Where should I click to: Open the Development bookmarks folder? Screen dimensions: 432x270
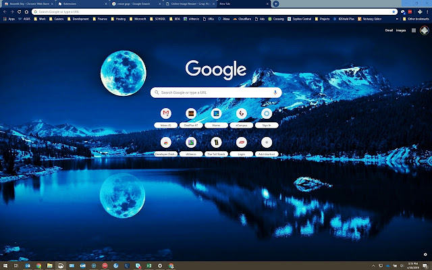coord(78,19)
